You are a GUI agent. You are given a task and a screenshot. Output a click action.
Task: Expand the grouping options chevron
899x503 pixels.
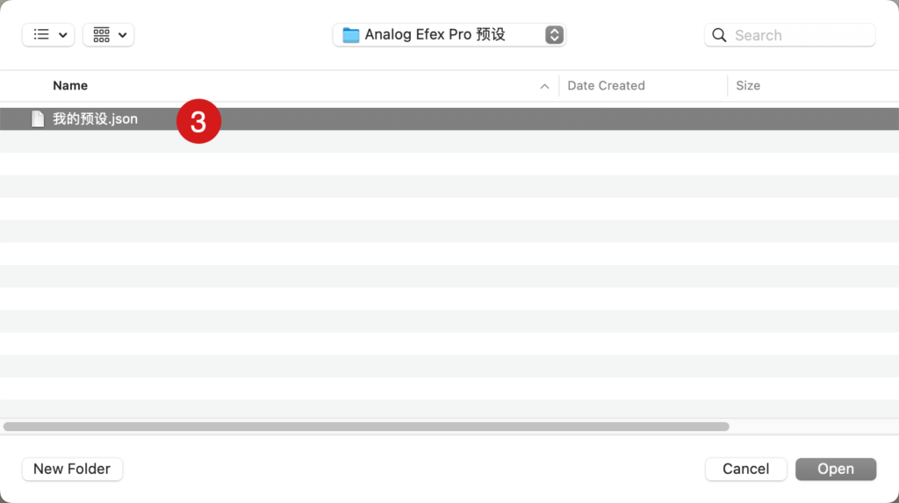(x=123, y=35)
